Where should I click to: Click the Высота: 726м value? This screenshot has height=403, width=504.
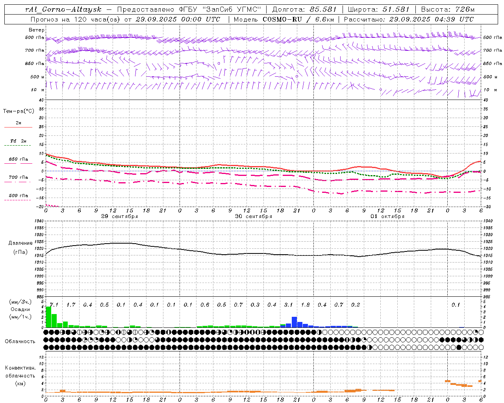click(x=448, y=9)
